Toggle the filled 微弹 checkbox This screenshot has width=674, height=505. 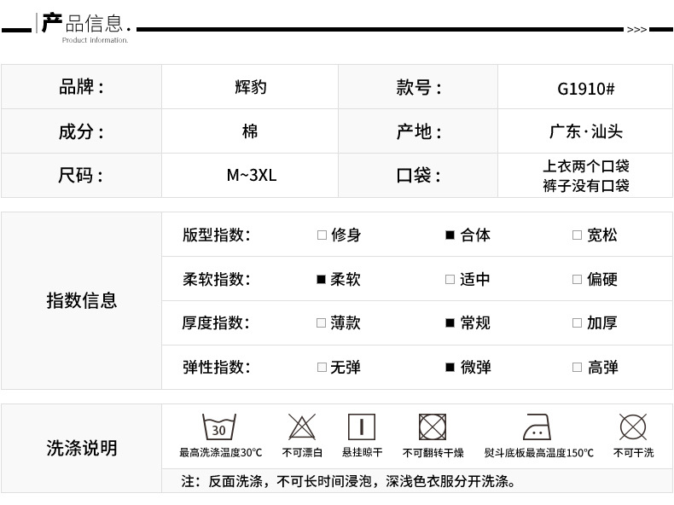point(450,367)
